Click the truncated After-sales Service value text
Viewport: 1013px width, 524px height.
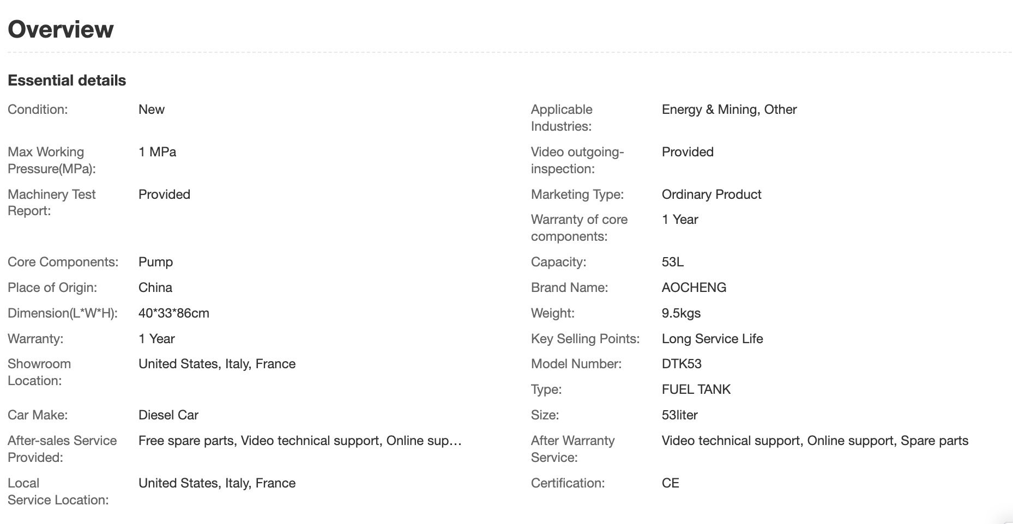click(300, 441)
